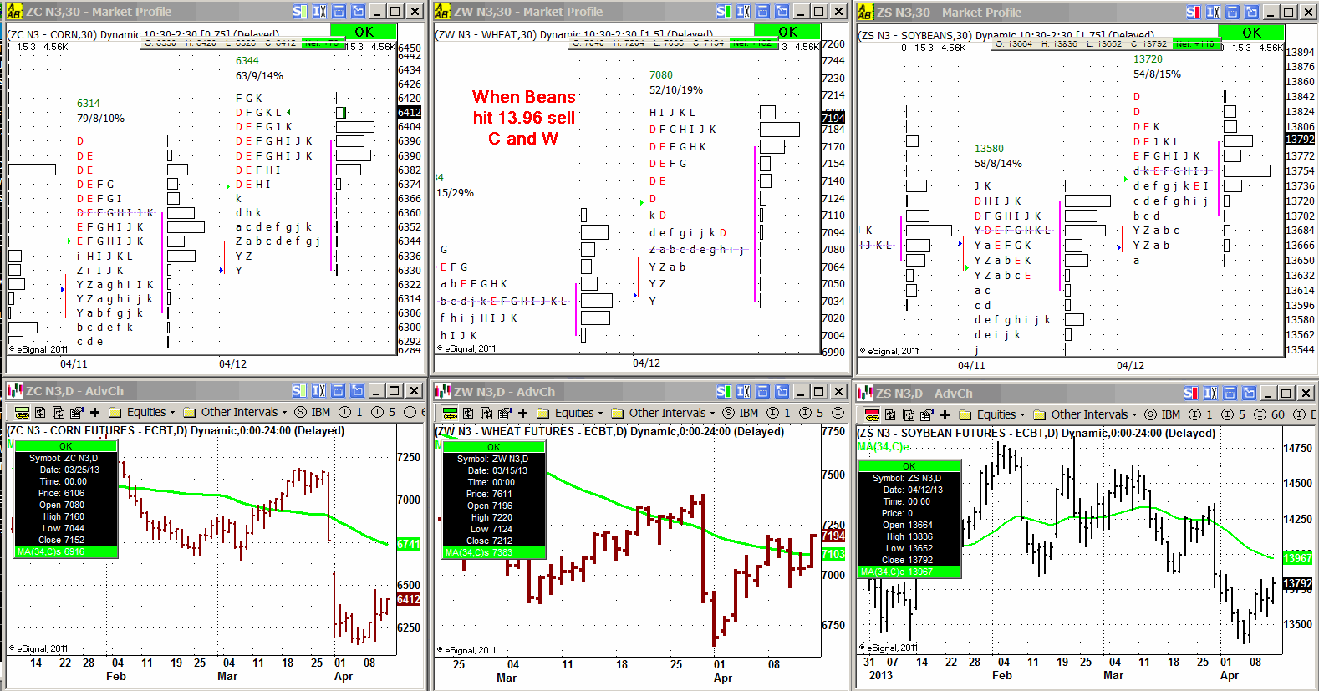Click interval linking icon on ZW Market Profile title bar
Viewport: 1319px width, 691px height.
click(x=743, y=12)
